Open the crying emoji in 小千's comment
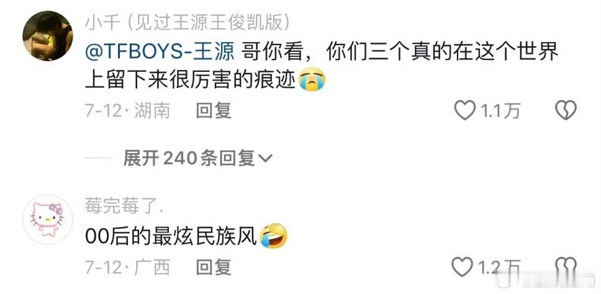The width and height of the screenshot is (601, 294). tap(312, 79)
